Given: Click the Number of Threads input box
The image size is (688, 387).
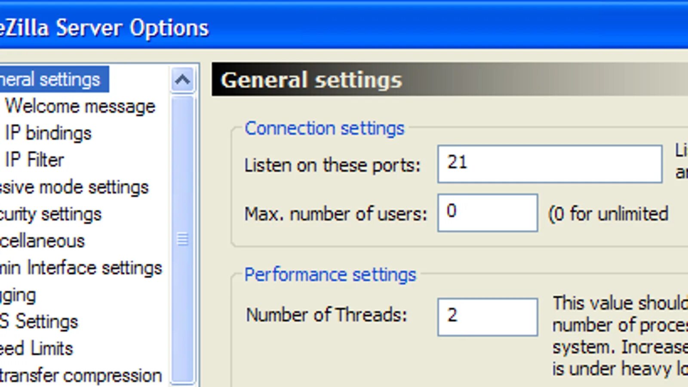Looking at the screenshot, I should click(488, 317).
